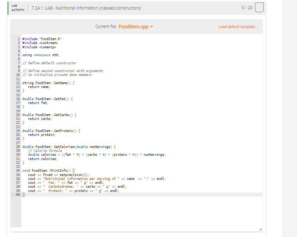
Task: Open the FoodItem.cpp current file dropdown
Action: click(x=136, y=27)
